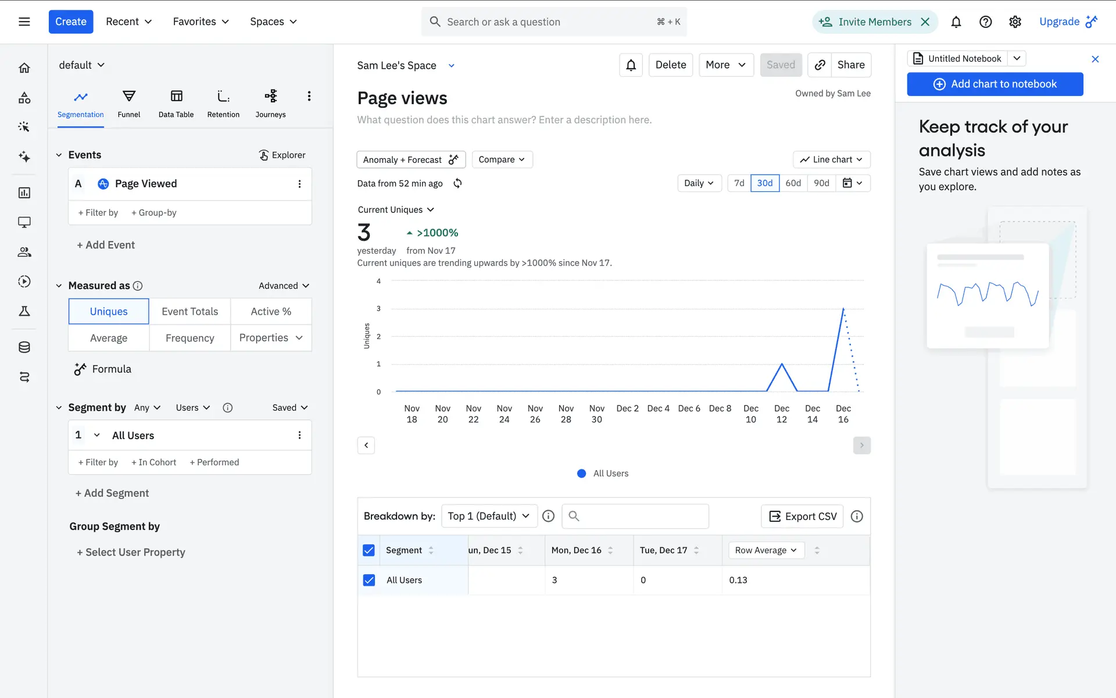Click the refresh data icon
This screenshot has width=1116, height=698.
coord(457,183)
